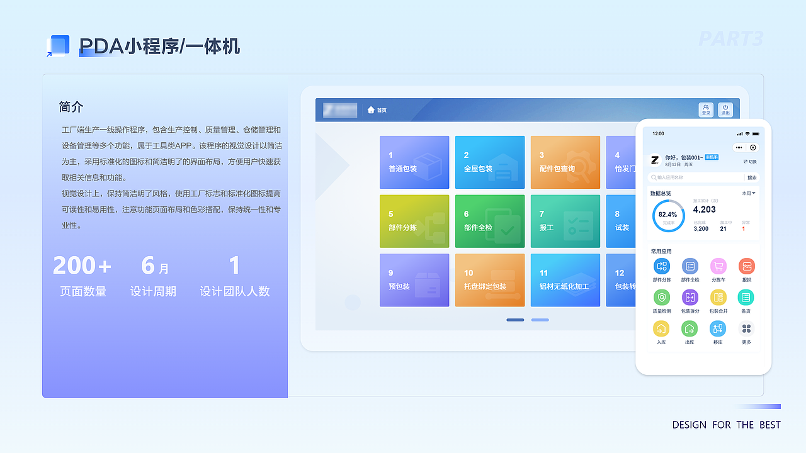The image size is (806, 453).
Task: Open tile 9 预包装
Action: pos(414,280)
